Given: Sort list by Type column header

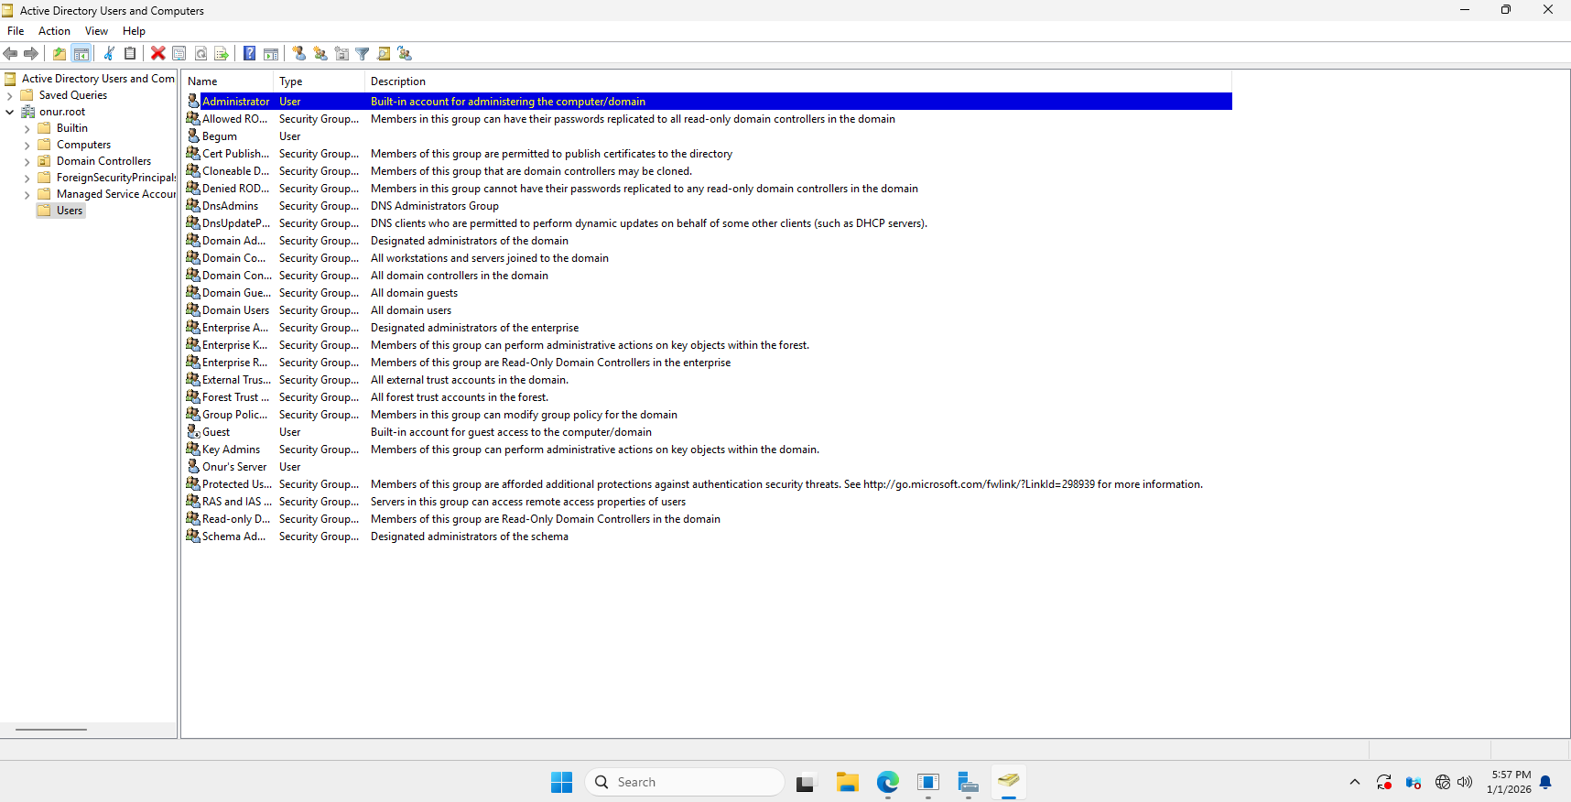Looking at the screenshot, I should [319, 81].
